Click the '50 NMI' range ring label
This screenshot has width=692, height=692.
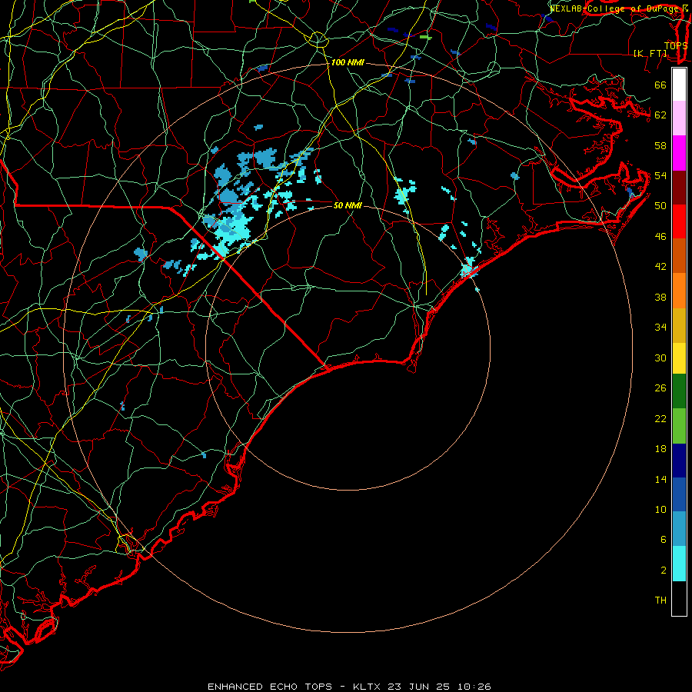(x=348, y=205)
